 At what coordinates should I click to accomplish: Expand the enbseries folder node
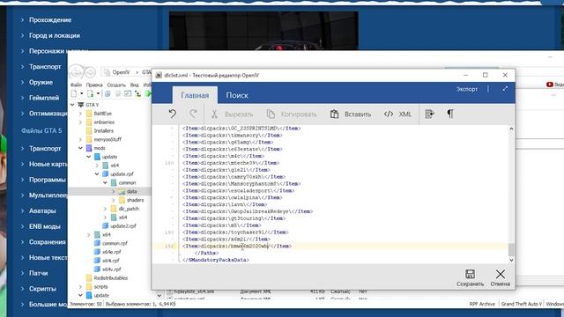(x=80, y=122)
